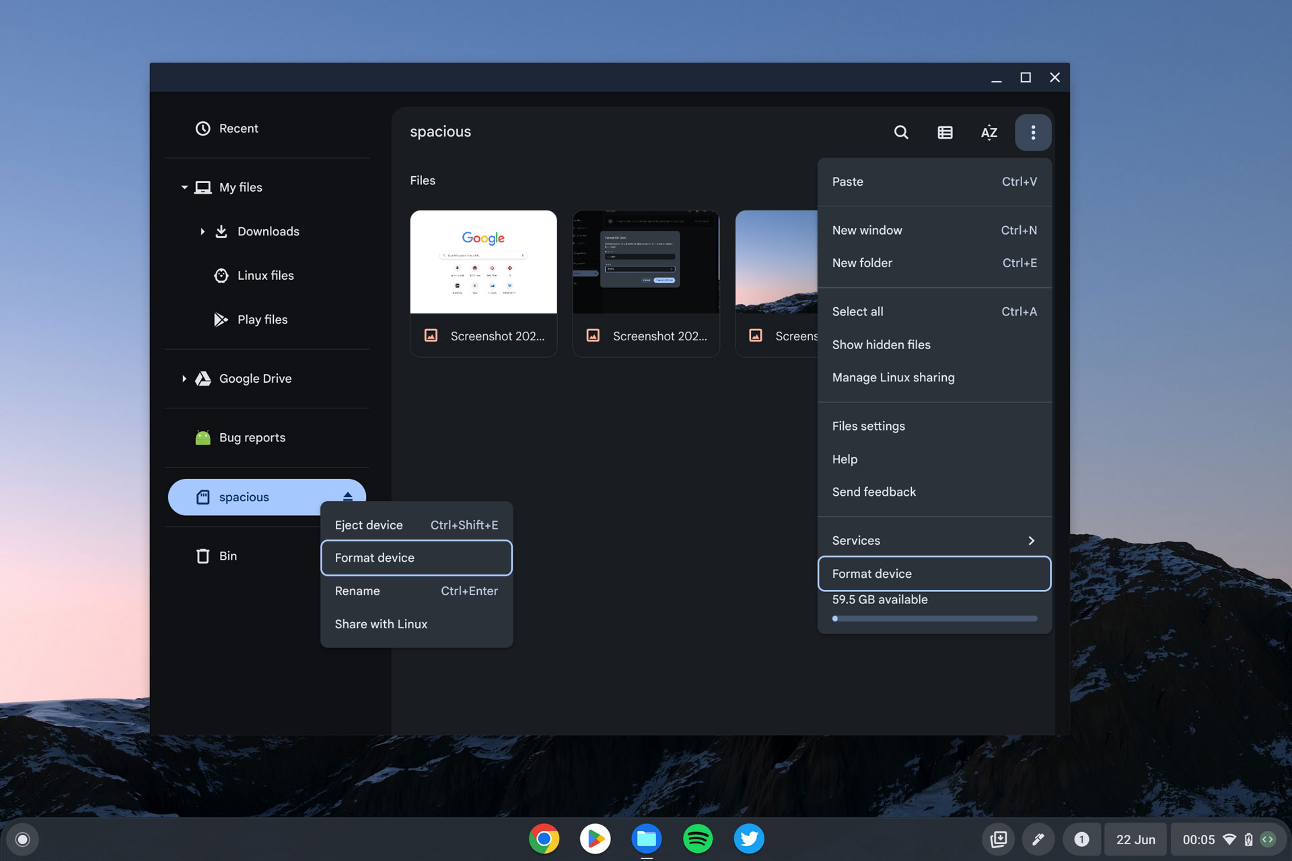1292x861 pixels.
Task: Click the launcher circle button
Action: pyautogui.click(x=22, y=839)
